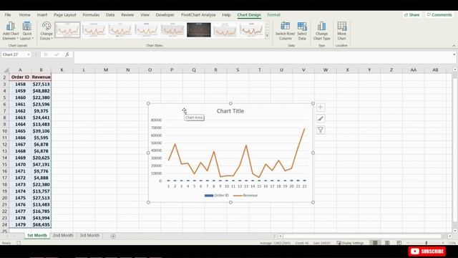
Task: Click Move Chart button
Action: [342, 31]
